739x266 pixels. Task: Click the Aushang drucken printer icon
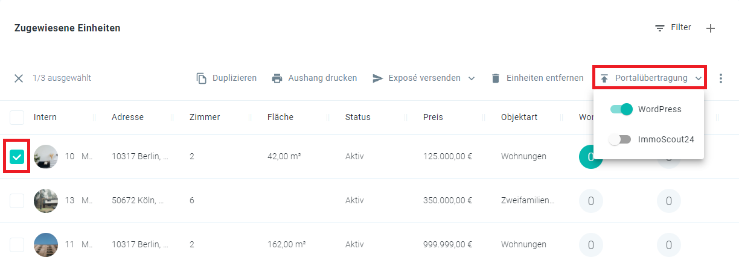pos(277,78)
